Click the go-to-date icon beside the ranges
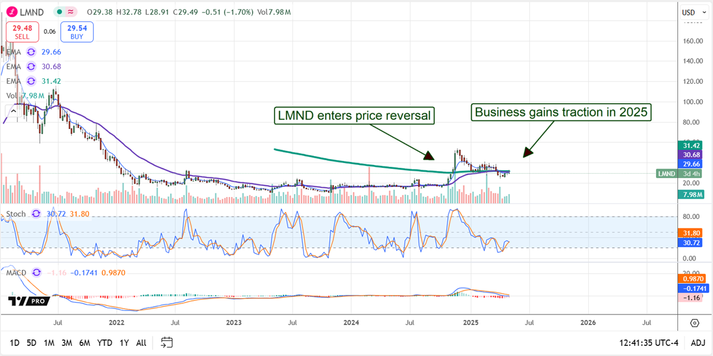Image resolution: width=713 pixels, height=356 pixels. pyautogui.click(x=166, y=342)
